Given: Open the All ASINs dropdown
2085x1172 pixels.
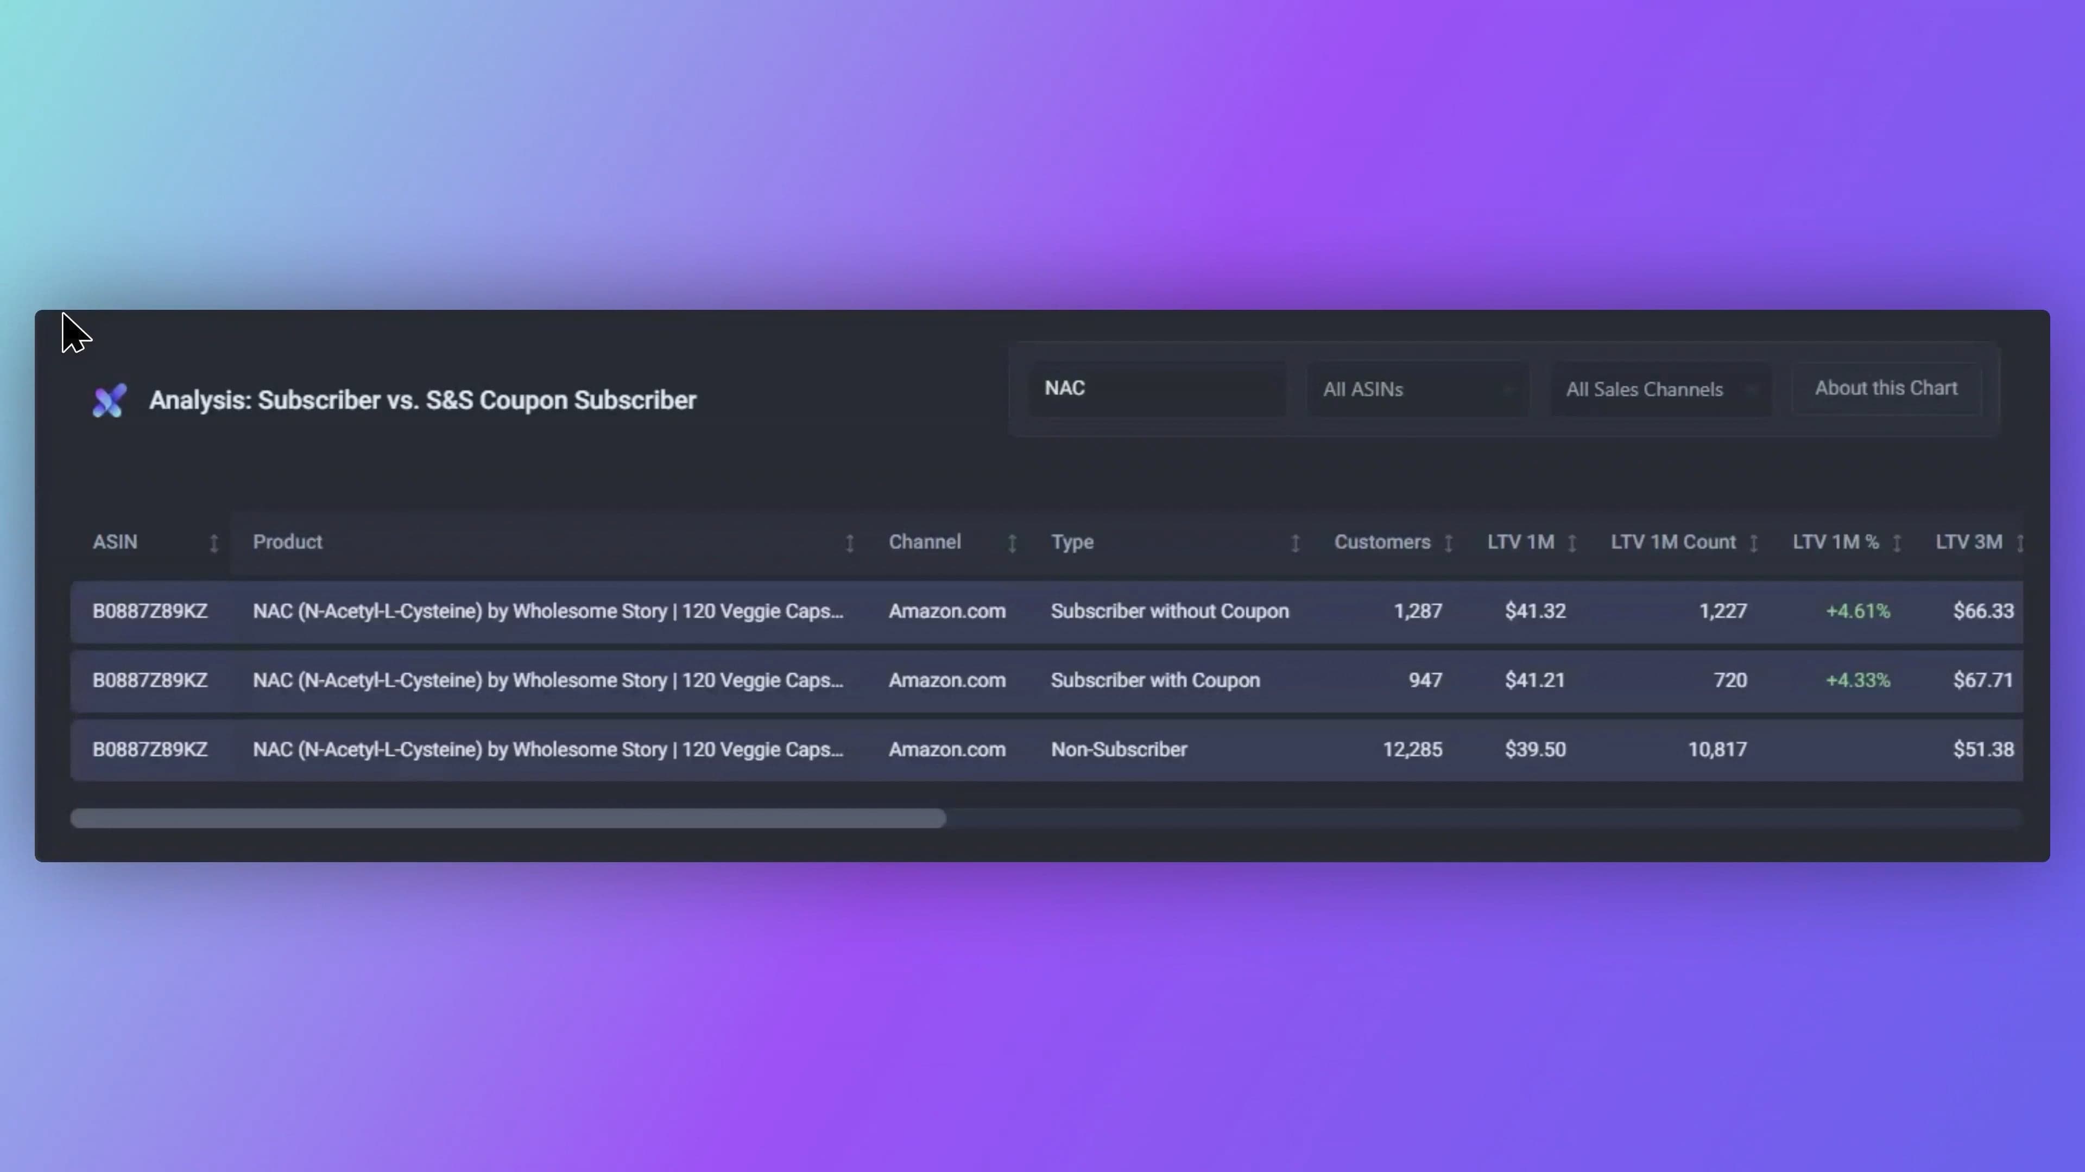Looking at the screenshot, I should pyautogui.click(x=1417, y=389).
